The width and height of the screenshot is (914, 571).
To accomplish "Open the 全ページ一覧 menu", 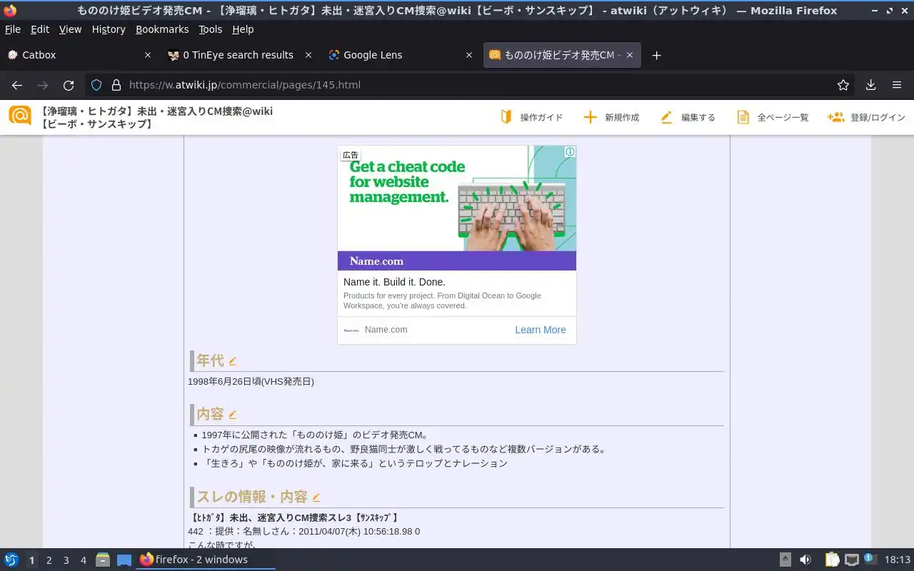I will pyautogui.click(x=773, y=117).
